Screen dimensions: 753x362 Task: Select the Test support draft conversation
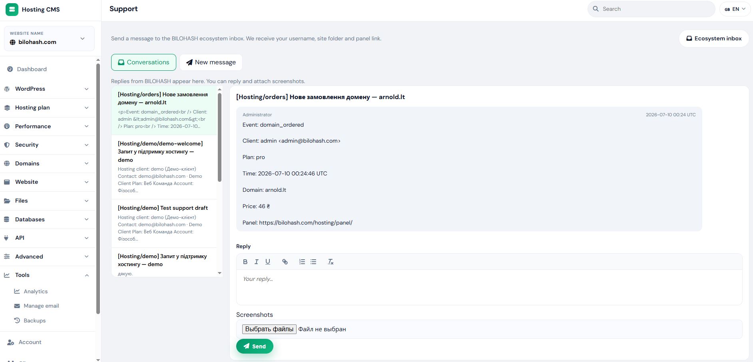[x=164, y=223]
